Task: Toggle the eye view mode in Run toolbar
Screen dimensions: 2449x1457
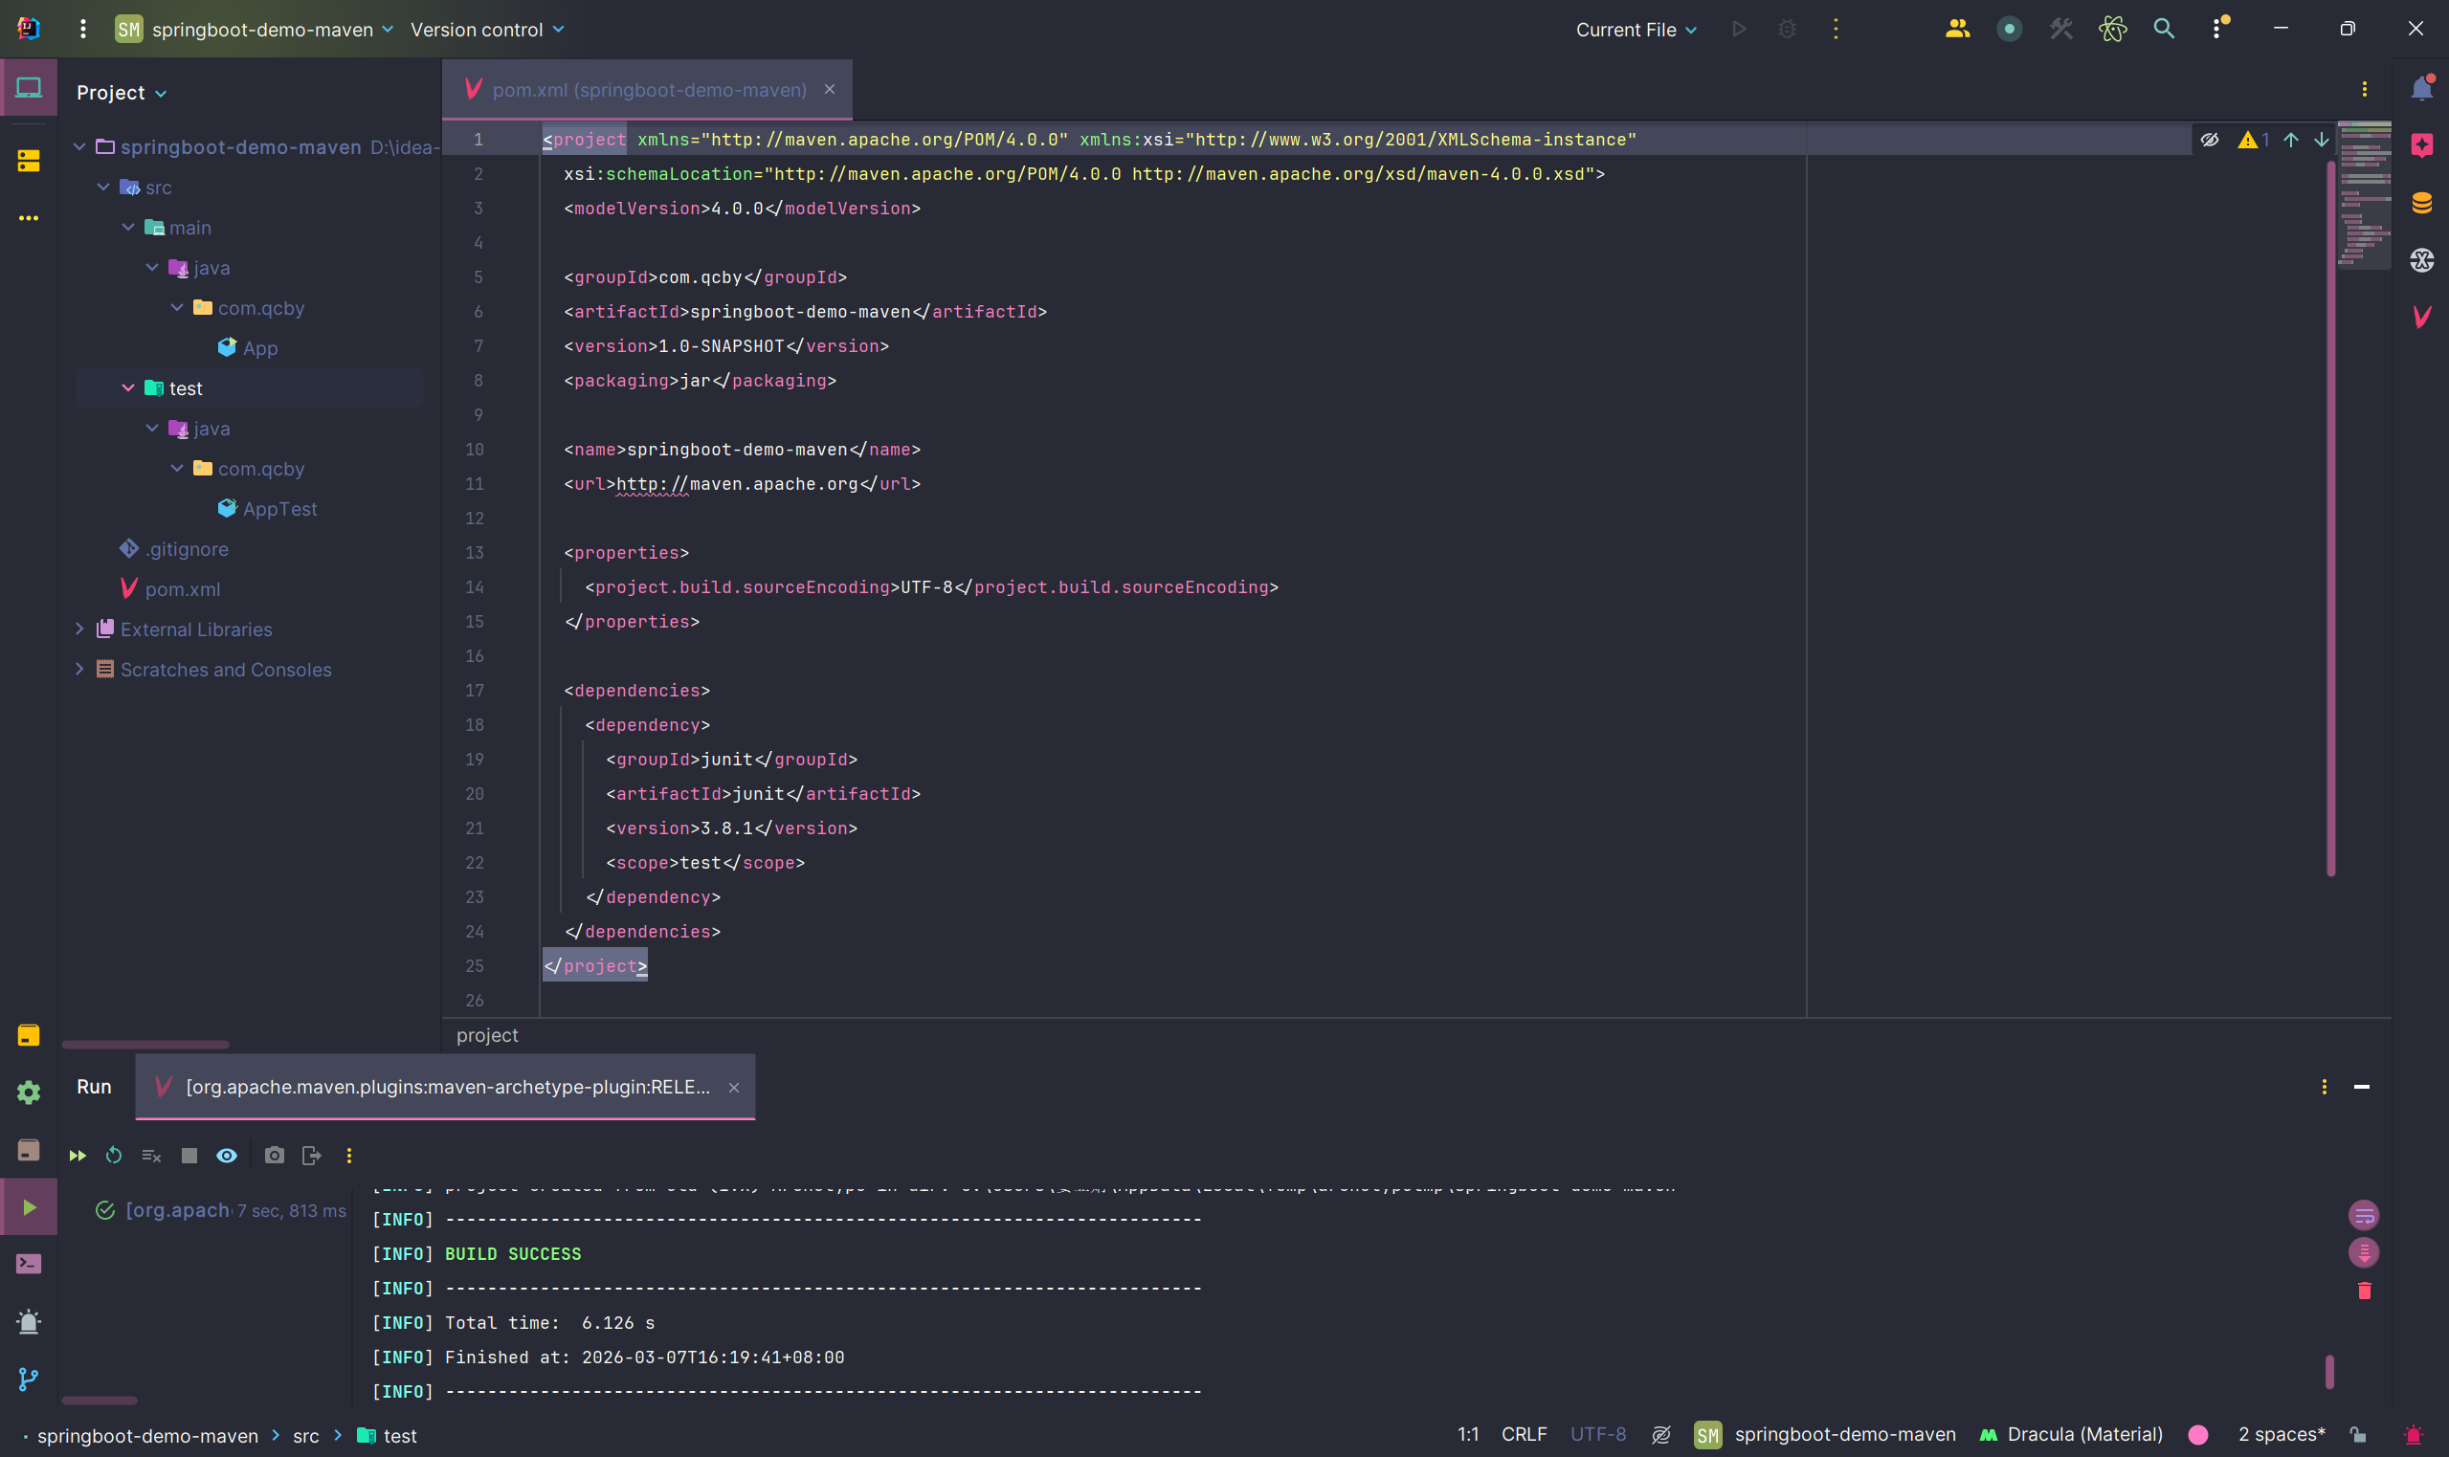Action: (x=227, y=1156)
